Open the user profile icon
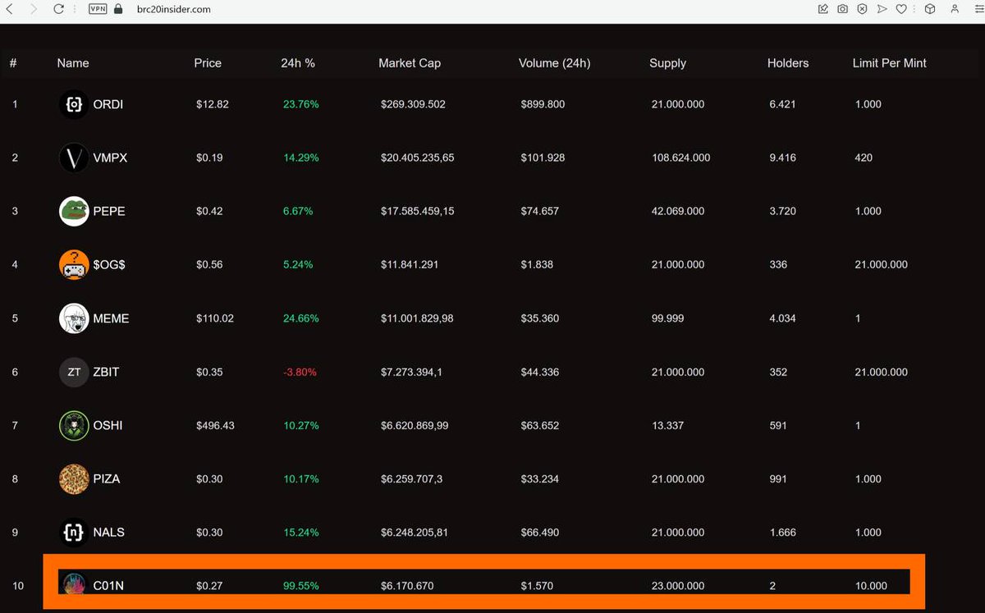Viewport: 985px width, 613px height. [955, 9]
